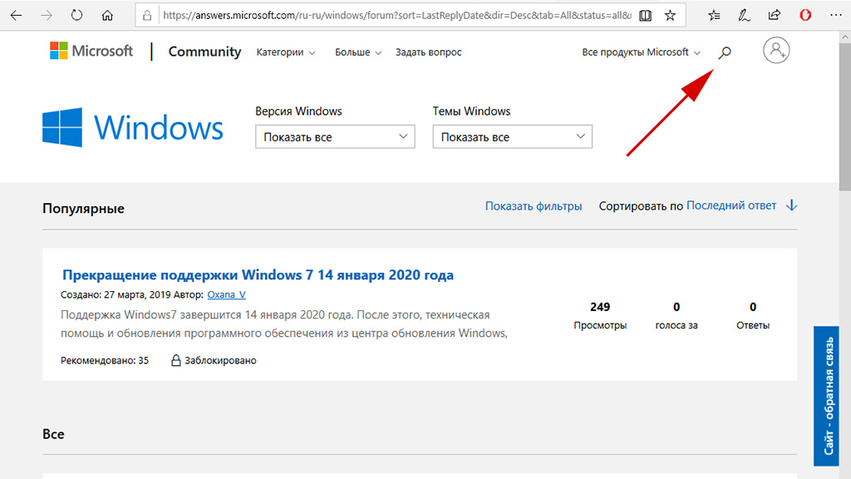Toggle sort direction down arrow
Screen dimensions: 851x479
coord(792,205)
